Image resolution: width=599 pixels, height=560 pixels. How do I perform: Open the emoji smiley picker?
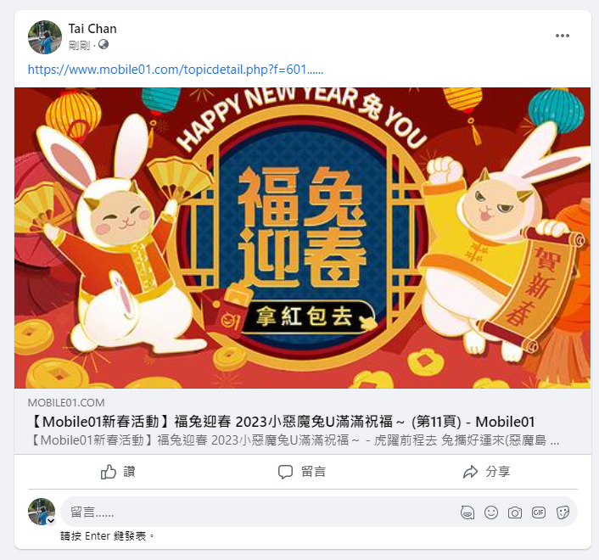coord(491,512)
